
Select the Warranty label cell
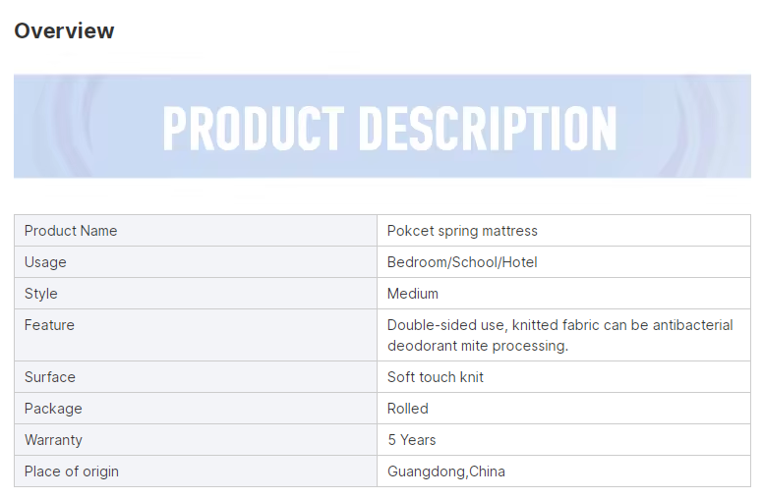[196, 440]
